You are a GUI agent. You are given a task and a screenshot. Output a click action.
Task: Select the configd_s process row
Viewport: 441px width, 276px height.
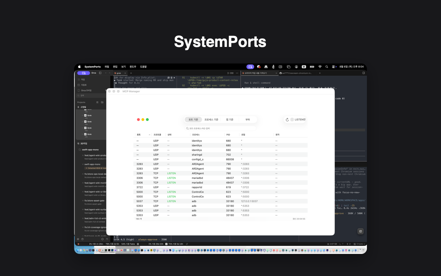[220, 159]
